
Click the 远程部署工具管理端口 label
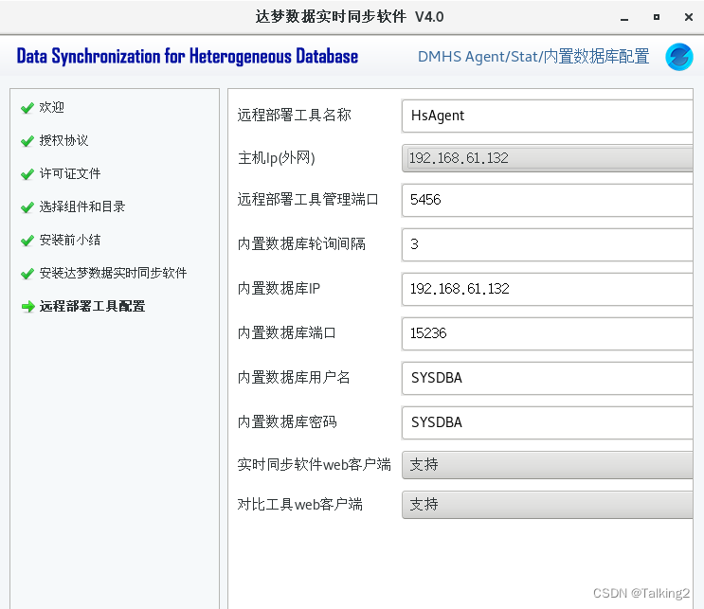(x=308, y=199)
